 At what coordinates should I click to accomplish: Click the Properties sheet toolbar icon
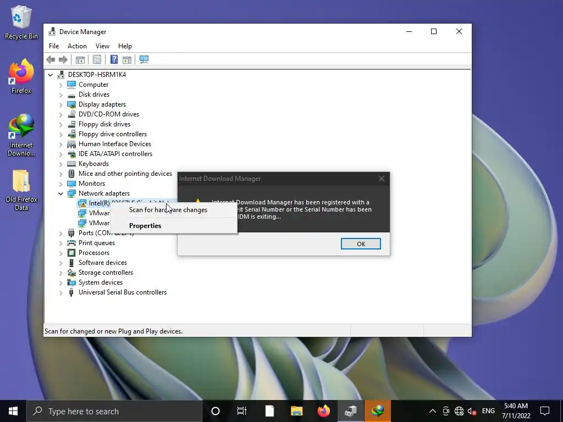(x=97, y=59)
